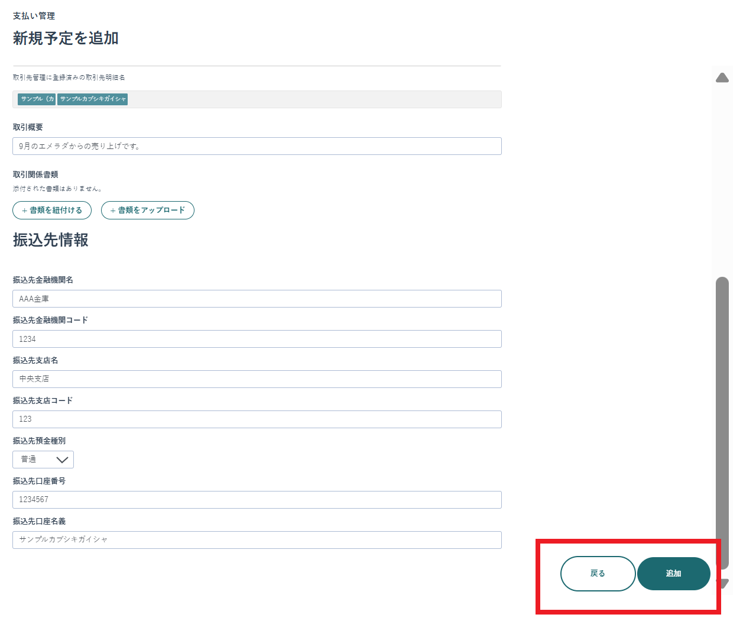The width and height of the screenshot is (743, 637).
Task: Focus the 取引概要 text field
Action: pyautogui.click(x=257, y=146)
